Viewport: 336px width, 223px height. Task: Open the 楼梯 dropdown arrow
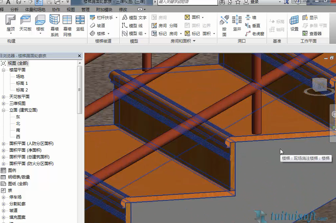click(x=108, y=33)
